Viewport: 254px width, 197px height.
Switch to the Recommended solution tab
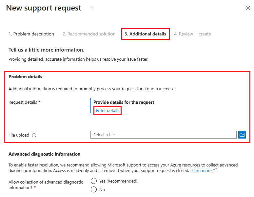89,34
